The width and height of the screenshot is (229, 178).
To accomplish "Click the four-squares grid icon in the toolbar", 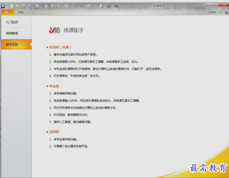I will click(x=95, y=6).
